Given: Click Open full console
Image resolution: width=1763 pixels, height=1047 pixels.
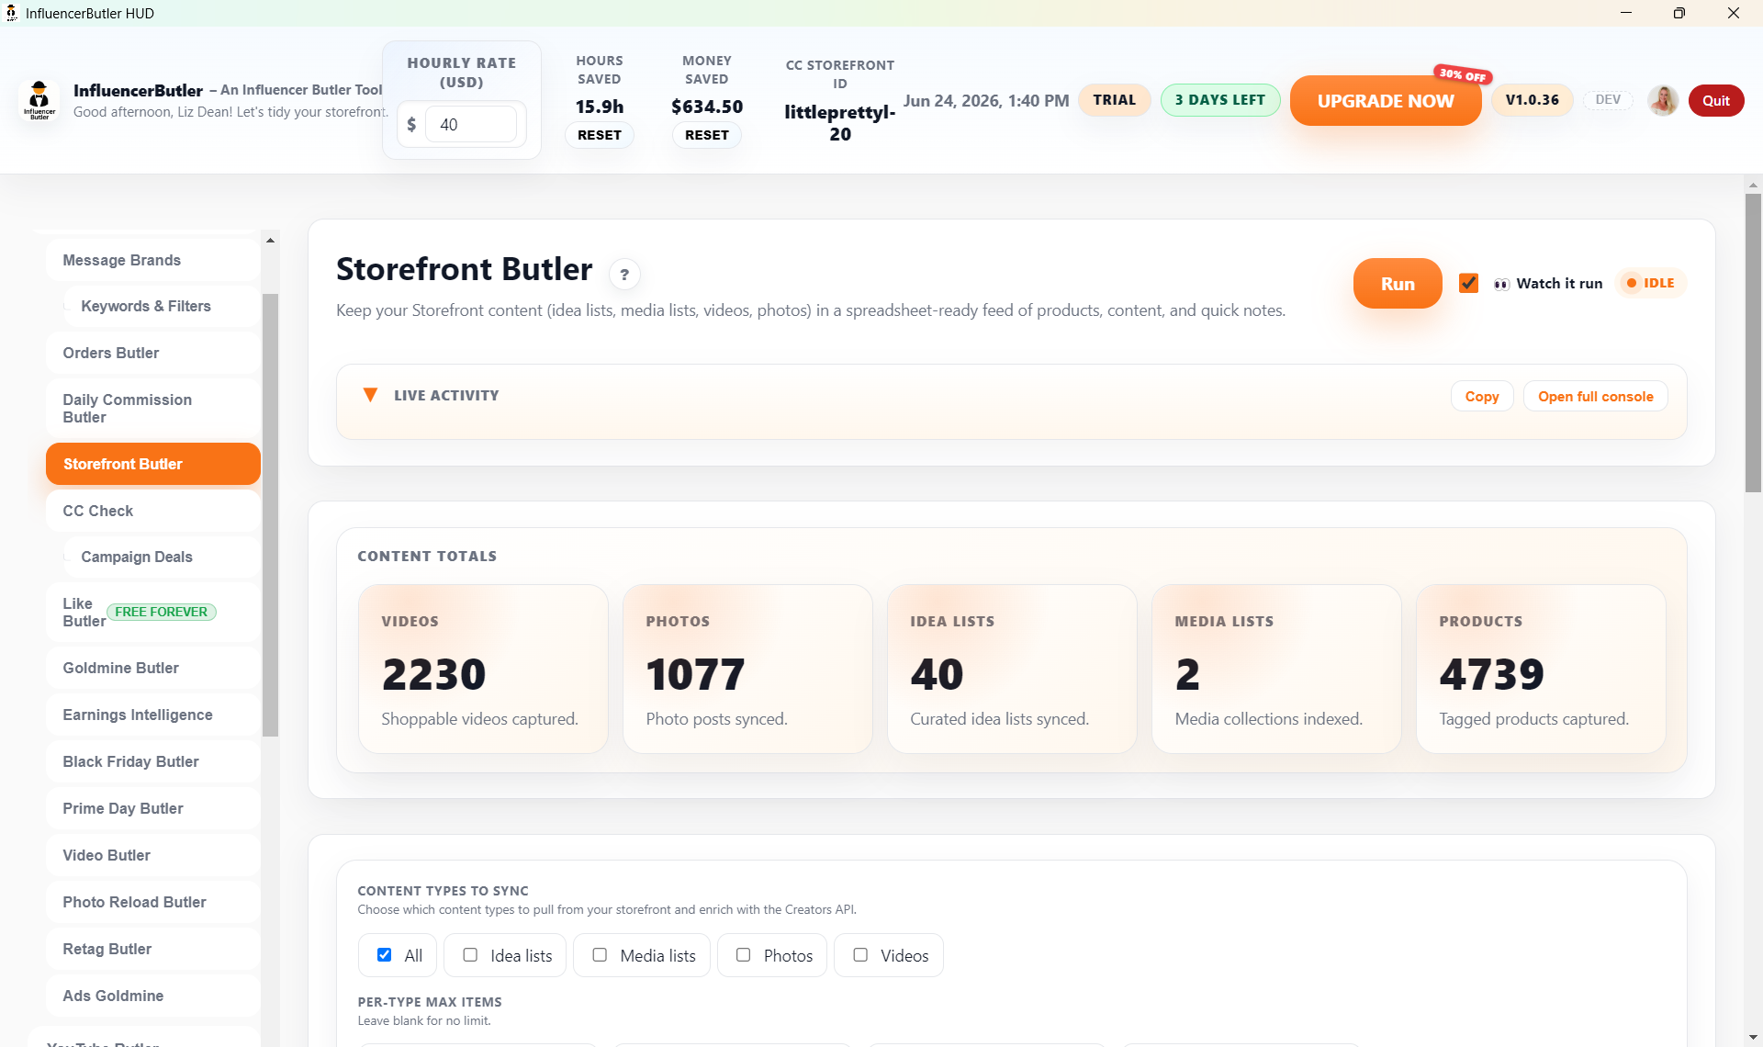Looking at the screenshot, I should 1595,396.
